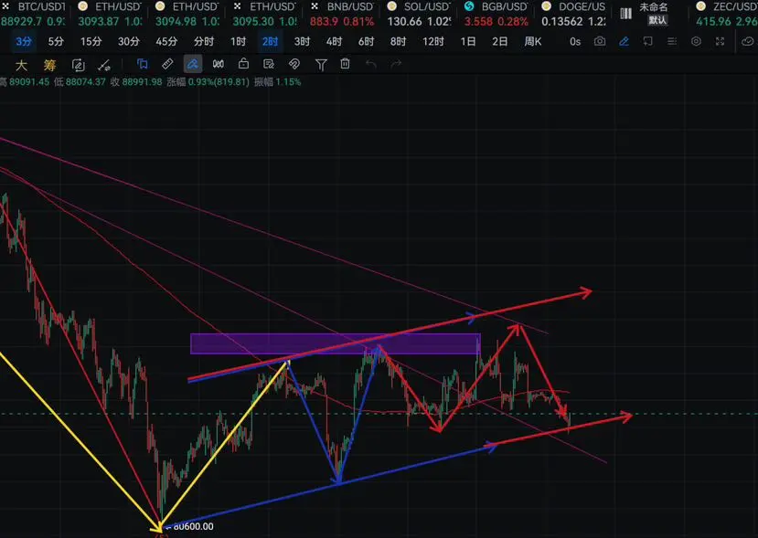758x538 pixels.
Task: Switch to the 5分 interval
Action: pos(56,41)
